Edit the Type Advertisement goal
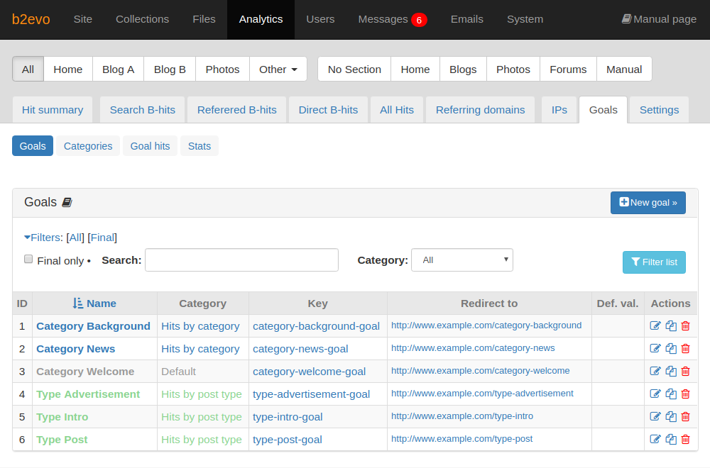The image size is (710, 468). (655, 394)
